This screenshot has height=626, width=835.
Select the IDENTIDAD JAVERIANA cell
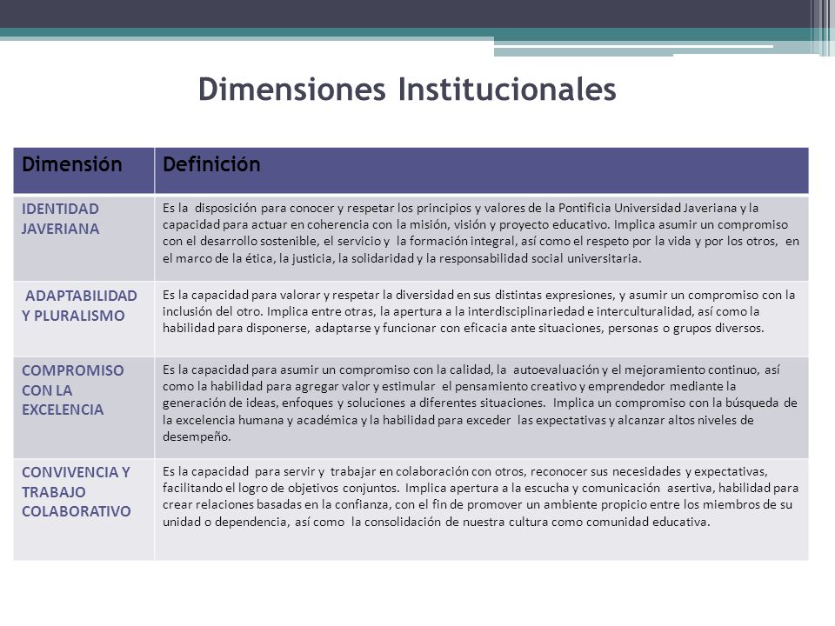pyautogui.click(x=84, y=238)
